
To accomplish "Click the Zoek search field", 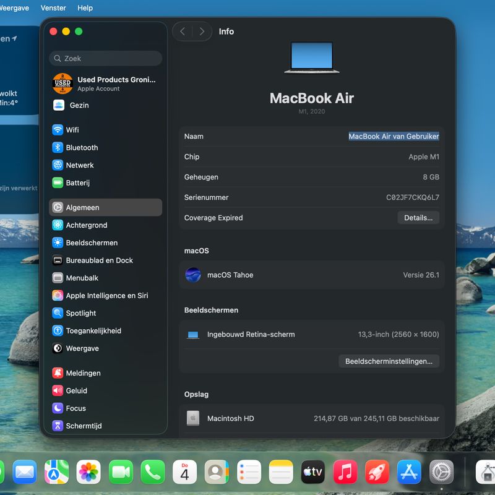I will point(105,58).
